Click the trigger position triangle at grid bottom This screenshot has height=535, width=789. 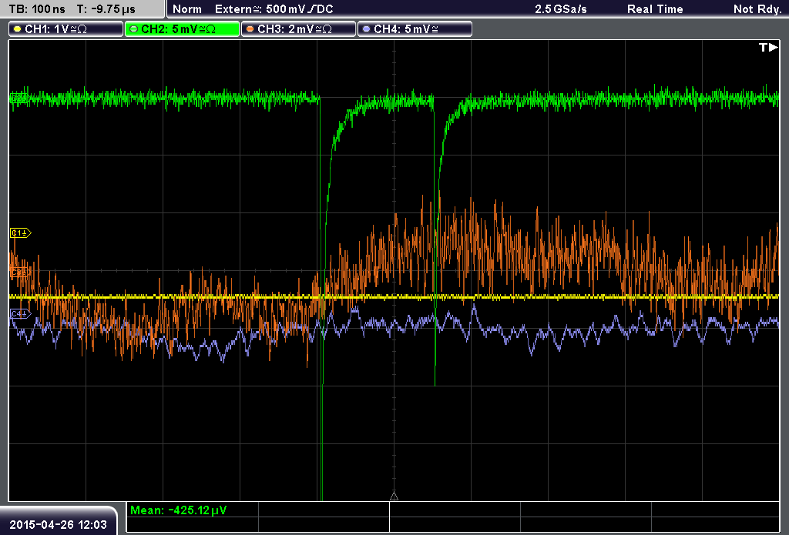point(394,497)
